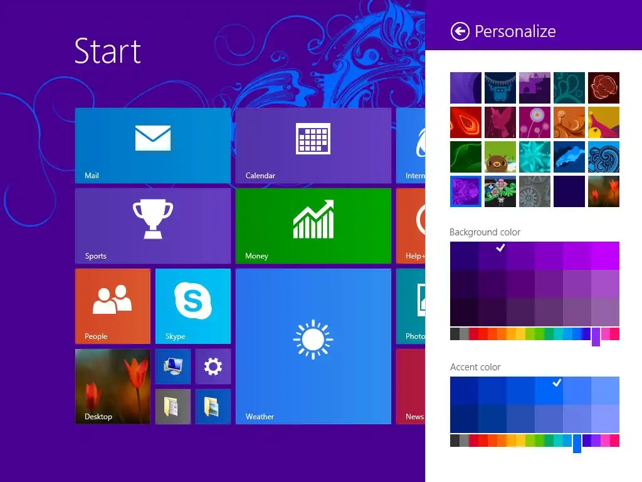642x482 pixels.
Task: Open the Pictures folder tile on blue
Action: point(213,407)
